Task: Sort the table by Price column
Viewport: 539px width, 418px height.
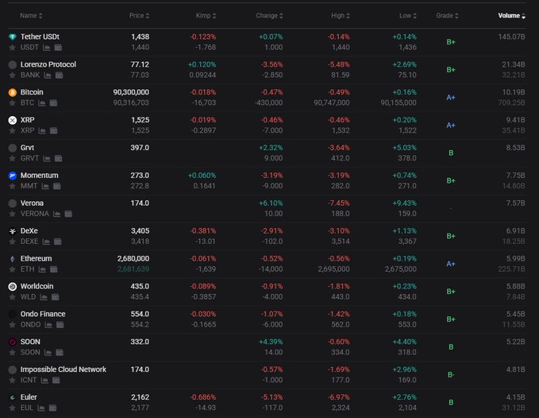Action: 139,15
